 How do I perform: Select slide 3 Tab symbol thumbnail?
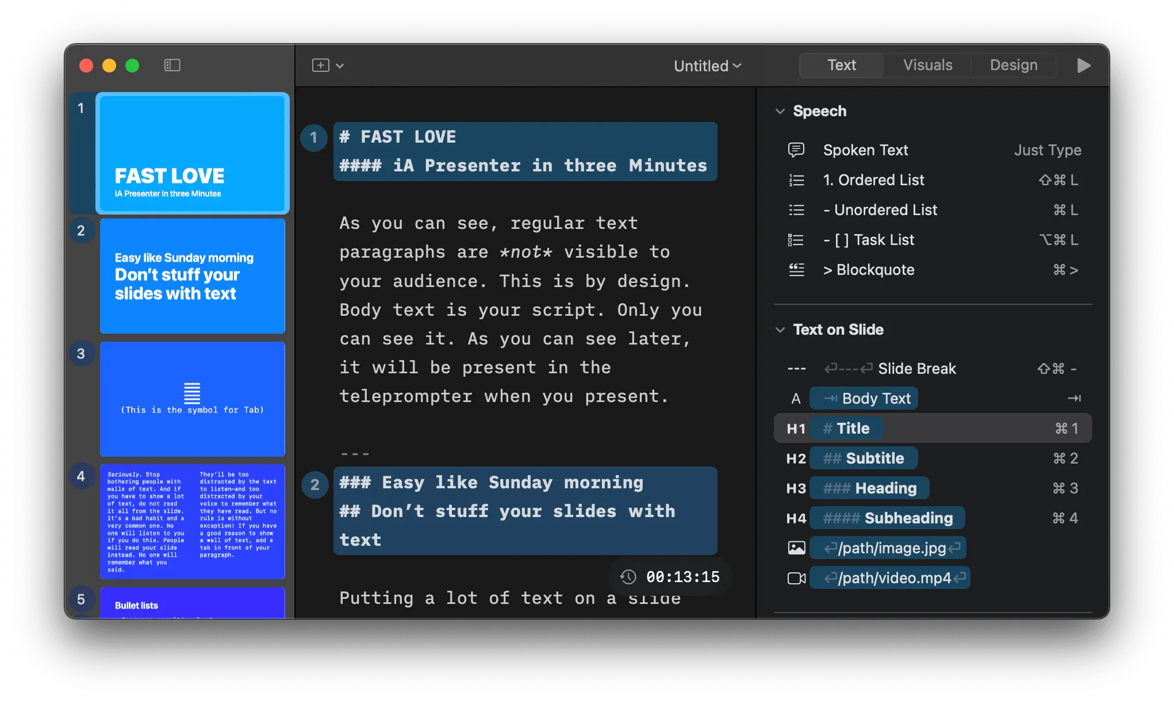click(x=193, y=399)
